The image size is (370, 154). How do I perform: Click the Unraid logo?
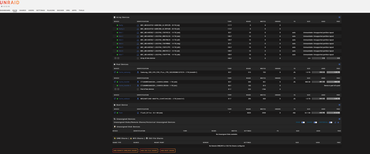[10, 3]
